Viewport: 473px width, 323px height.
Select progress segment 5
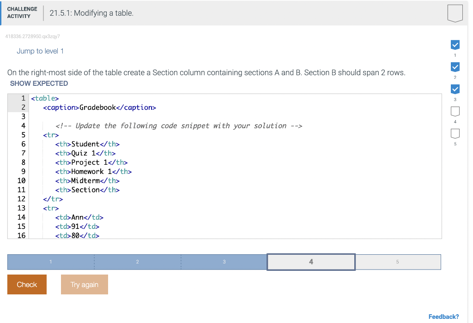point(398,262)
